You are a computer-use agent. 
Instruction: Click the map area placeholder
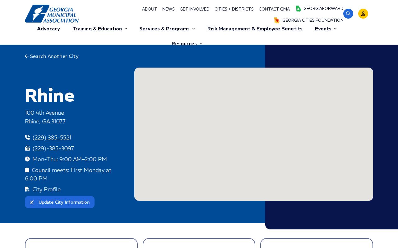pyautogui.click(x=254, y=134)
